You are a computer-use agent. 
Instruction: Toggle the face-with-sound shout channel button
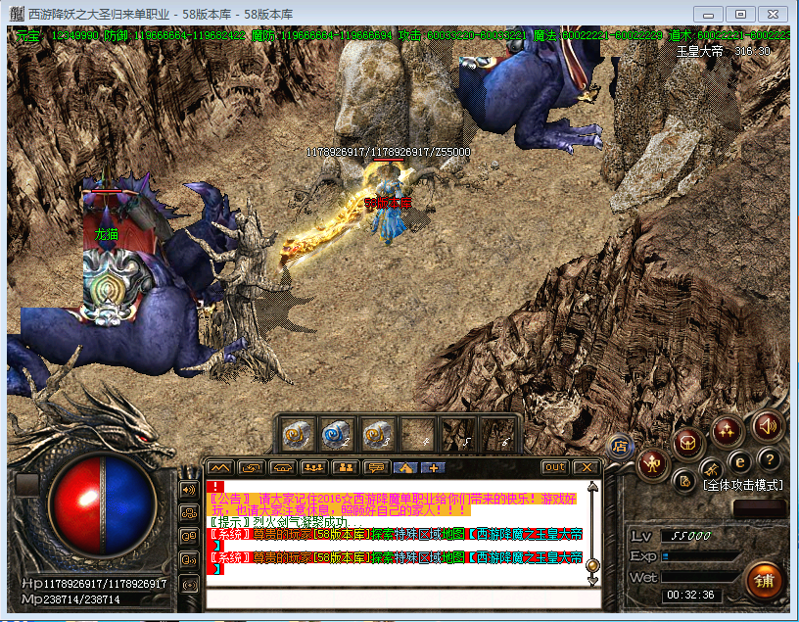coord(189,560)
